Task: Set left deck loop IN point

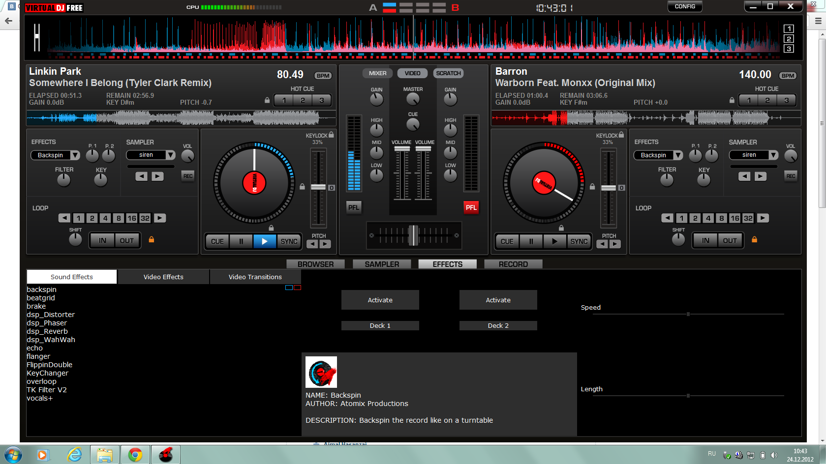Action: click(x=102, y=240)
